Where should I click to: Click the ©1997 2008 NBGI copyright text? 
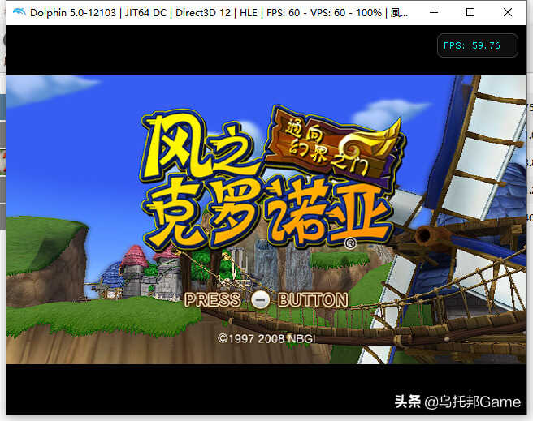point(266,338)
